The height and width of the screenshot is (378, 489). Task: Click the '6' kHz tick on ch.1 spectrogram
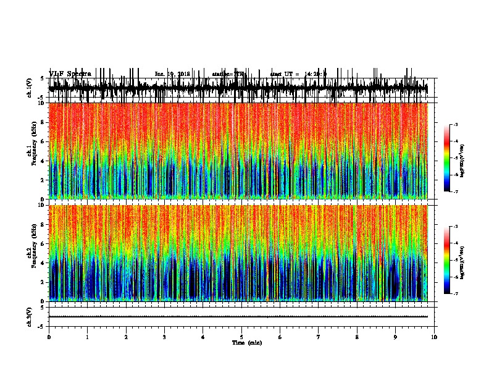(x=43, y=141)
